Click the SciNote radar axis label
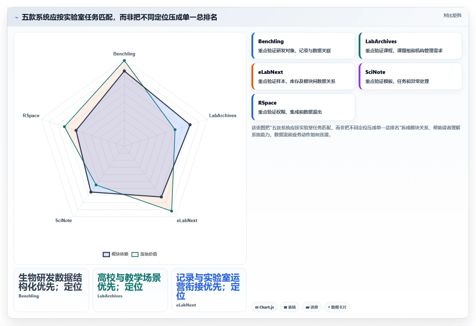The height and width of the screenshot is (326, 476). pyautogui.click(x=64, y=220)
